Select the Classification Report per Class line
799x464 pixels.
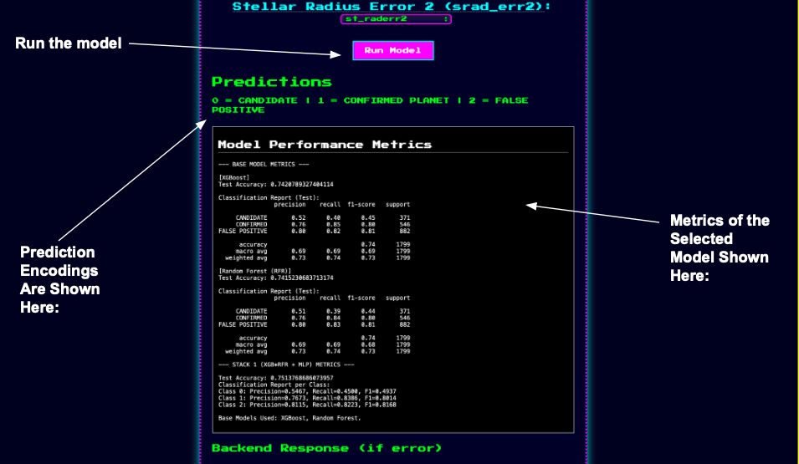(x=274, y=385)
